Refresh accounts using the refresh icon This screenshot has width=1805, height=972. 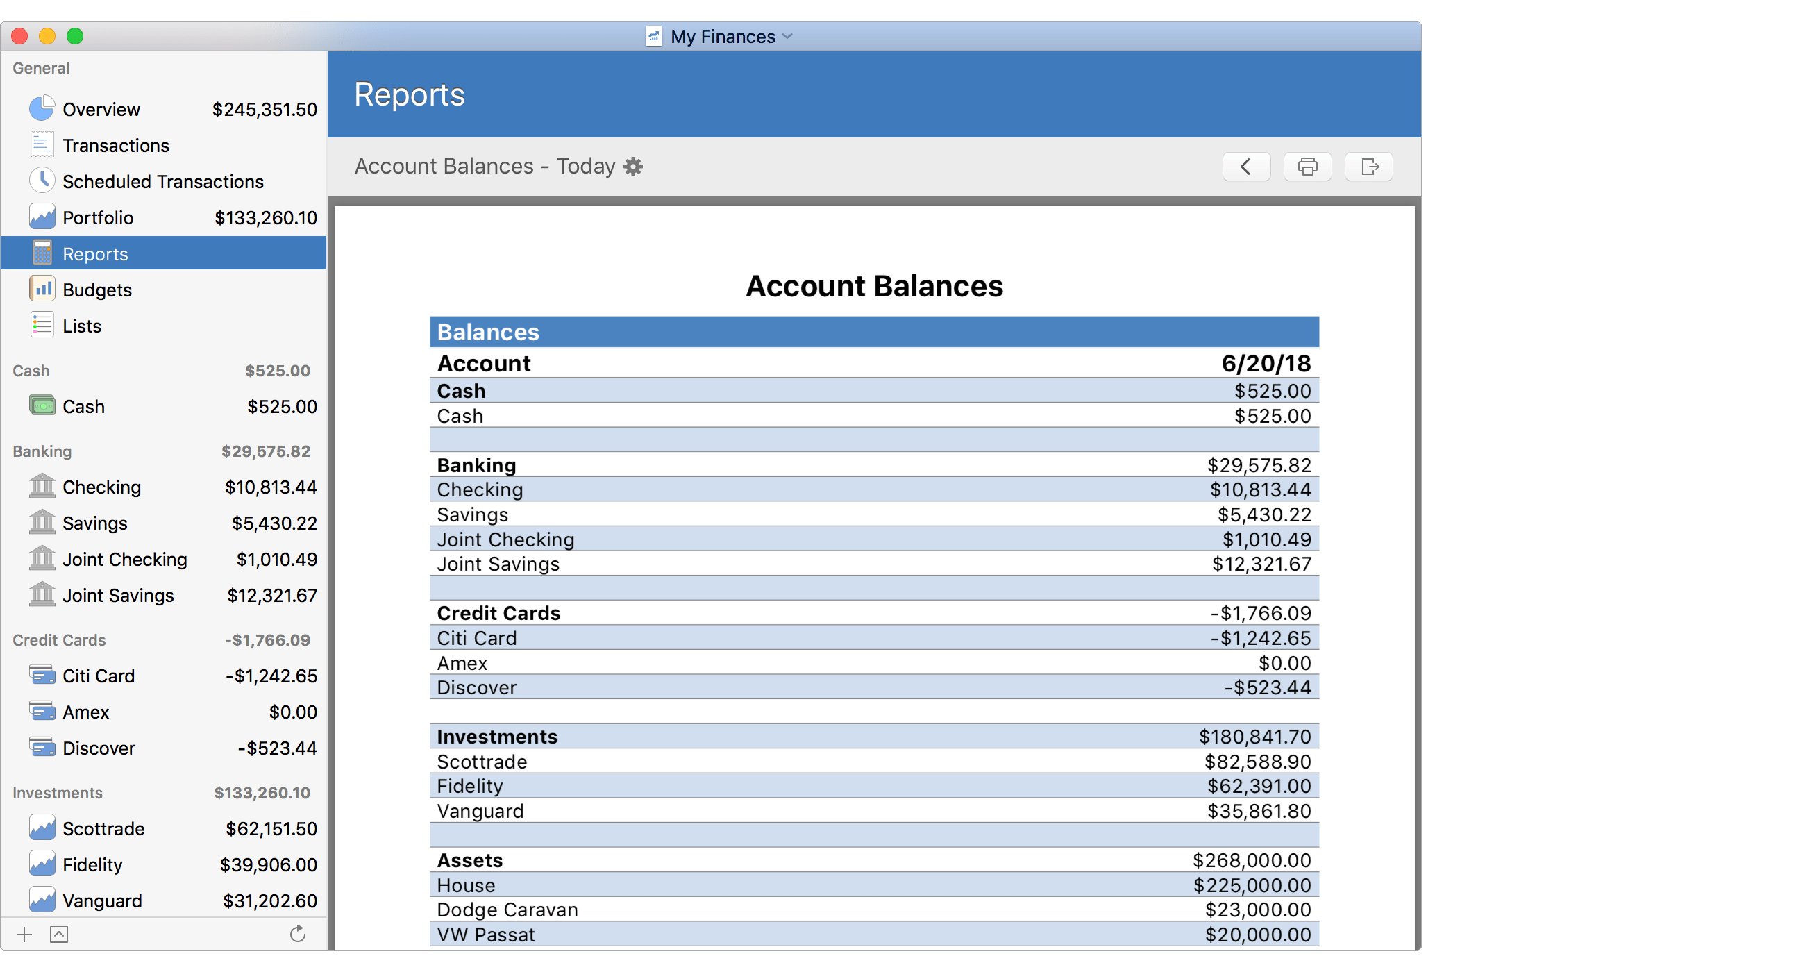coord(297,934)
